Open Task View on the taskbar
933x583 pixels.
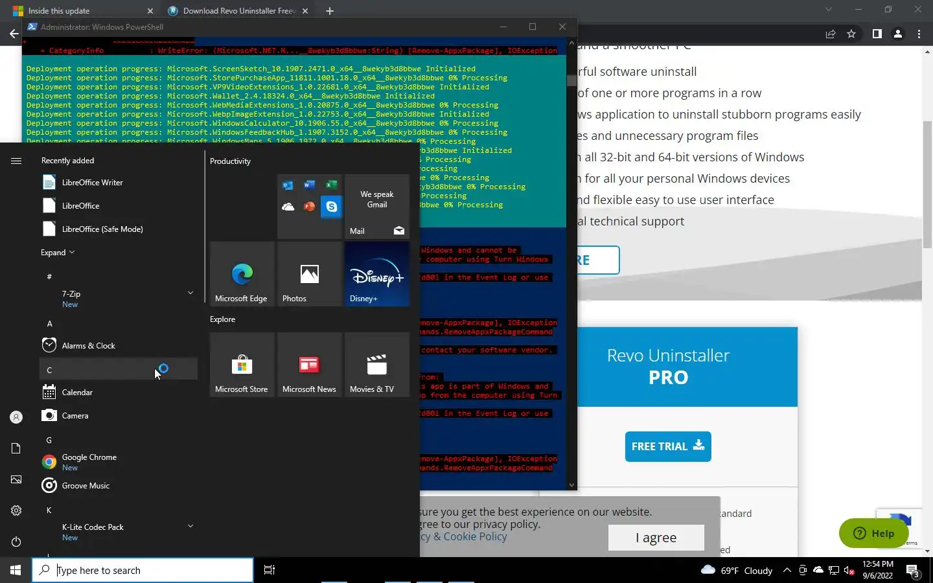270,570
